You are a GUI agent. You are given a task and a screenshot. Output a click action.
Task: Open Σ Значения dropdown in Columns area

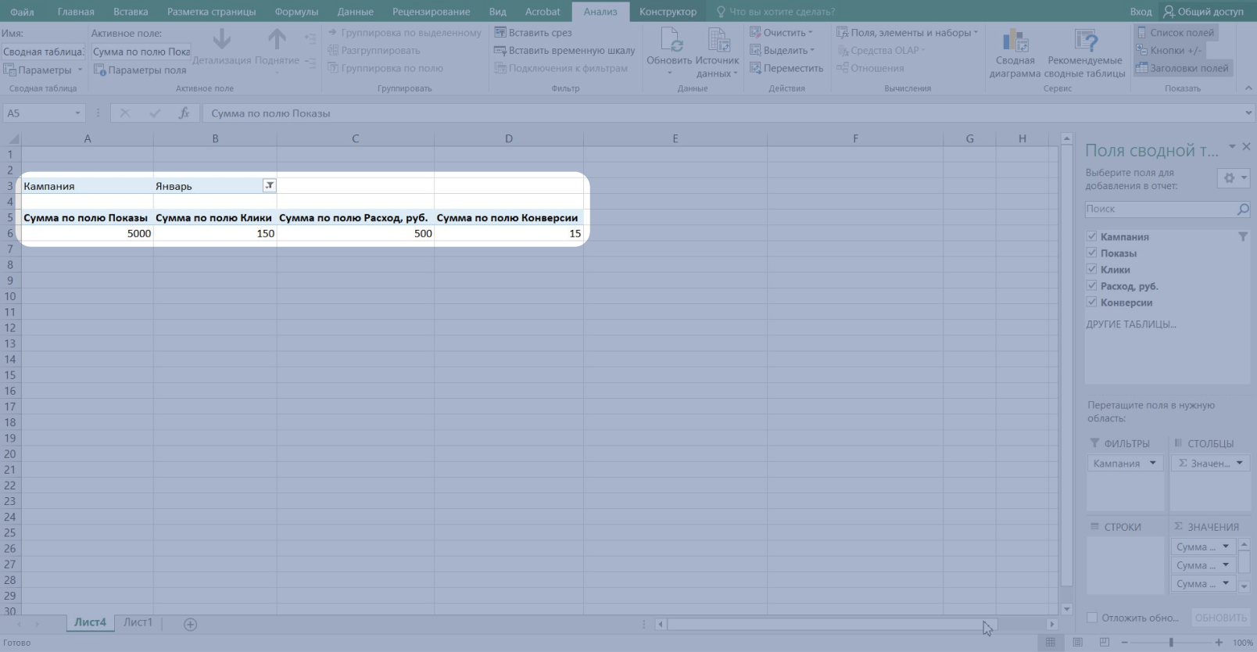(x=1239, y=464)
